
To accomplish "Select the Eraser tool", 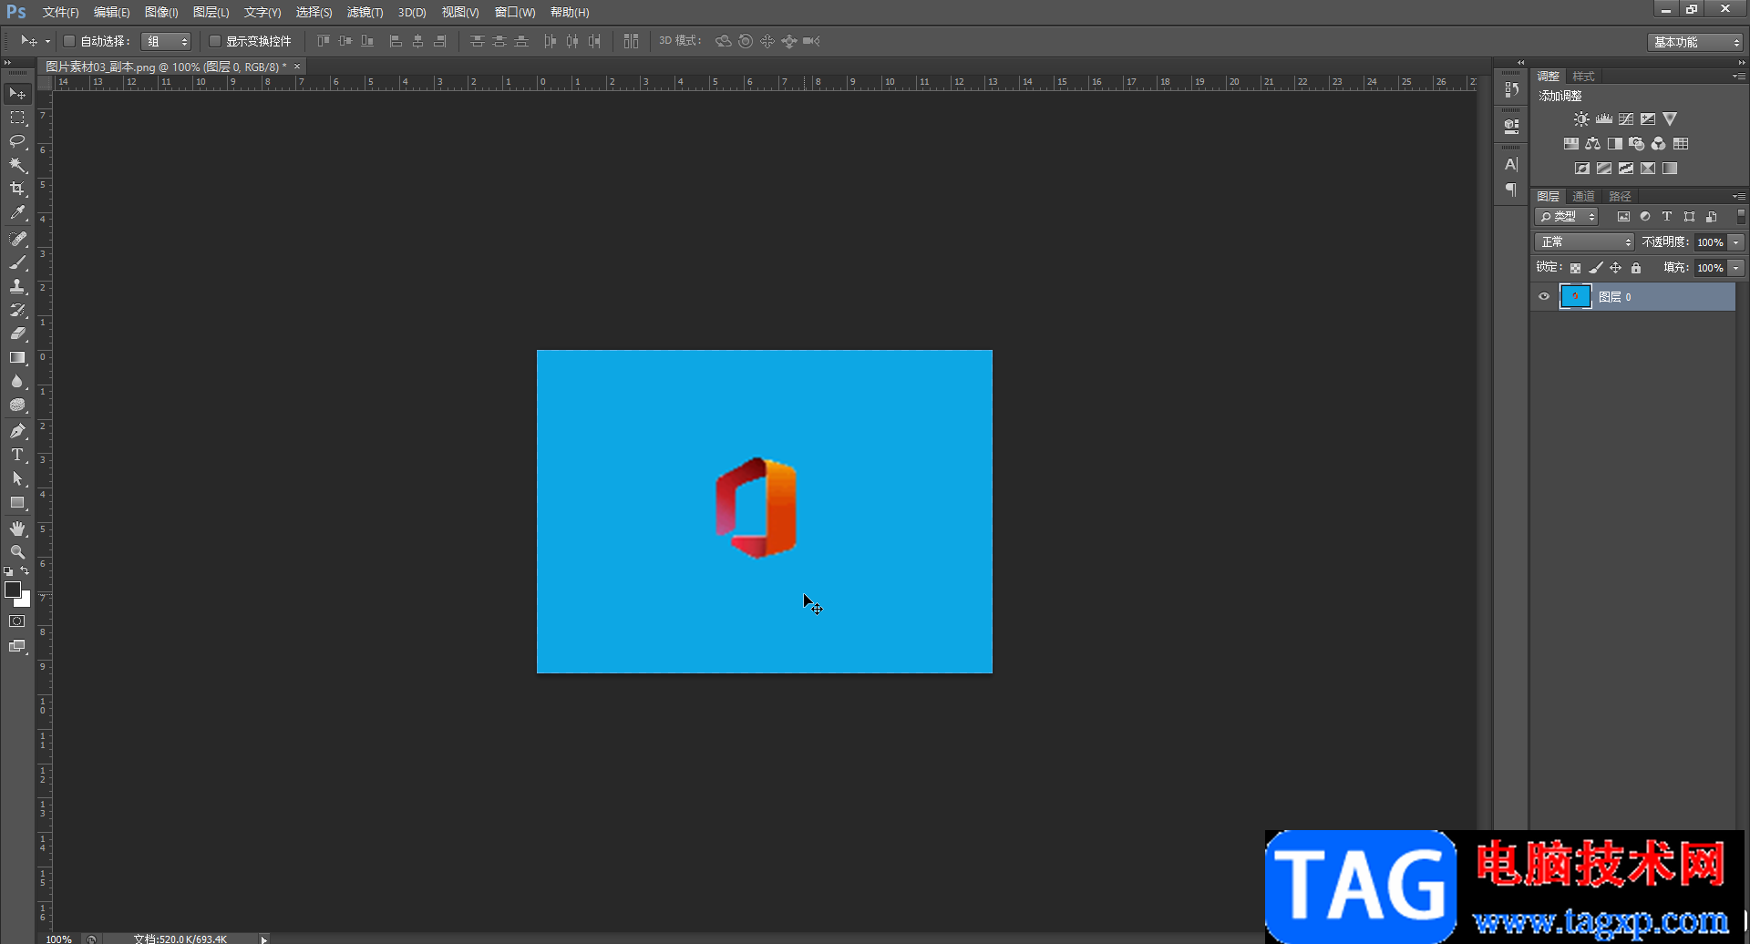I will (x=17, y=333).
